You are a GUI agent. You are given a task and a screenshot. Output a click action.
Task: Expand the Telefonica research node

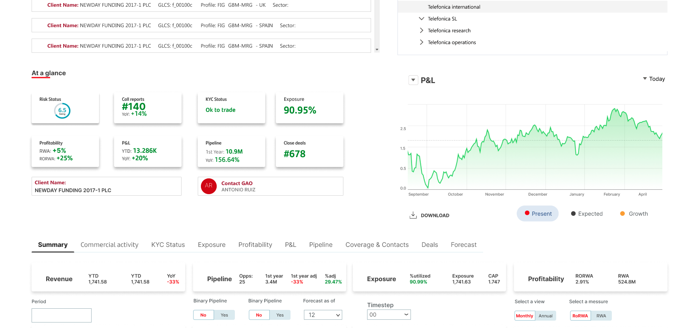tap(422, 30)
